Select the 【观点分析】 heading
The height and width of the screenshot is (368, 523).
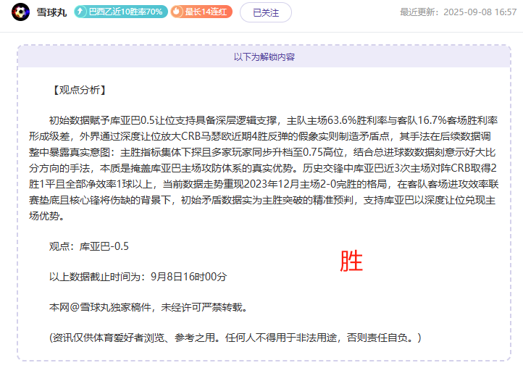[80, 90]
